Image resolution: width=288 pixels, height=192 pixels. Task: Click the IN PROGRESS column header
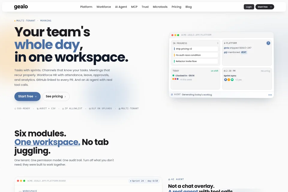(180, 43)
